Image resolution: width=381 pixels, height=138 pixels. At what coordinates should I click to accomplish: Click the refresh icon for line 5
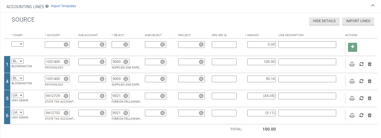pyautogui.click(x=361, y=98)
